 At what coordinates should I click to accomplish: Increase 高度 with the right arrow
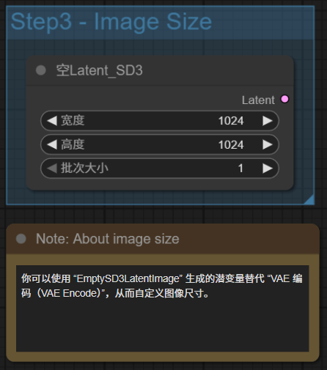coord(268,144)
